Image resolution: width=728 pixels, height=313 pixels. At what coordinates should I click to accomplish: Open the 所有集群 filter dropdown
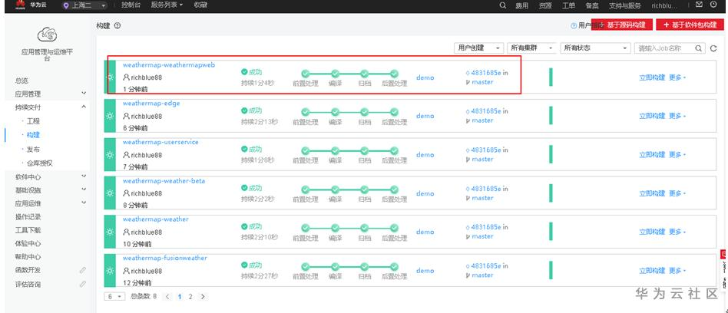click(x=531, y=48)
